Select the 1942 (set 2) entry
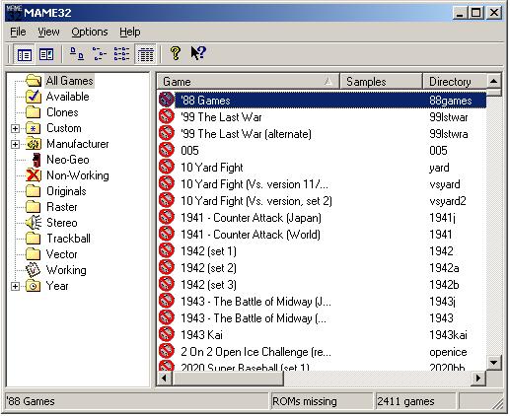The image size is (510, 416). [x=323, y=268]
